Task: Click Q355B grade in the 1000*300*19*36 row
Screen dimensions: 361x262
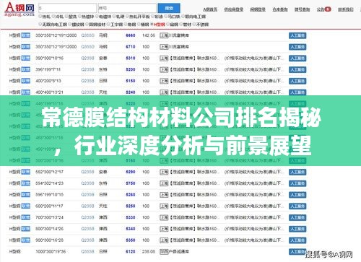Action: [x=87, y=252]
